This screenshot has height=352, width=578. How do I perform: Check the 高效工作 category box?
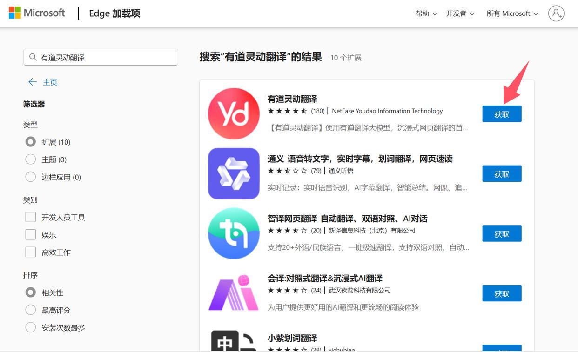coord(31,252)
